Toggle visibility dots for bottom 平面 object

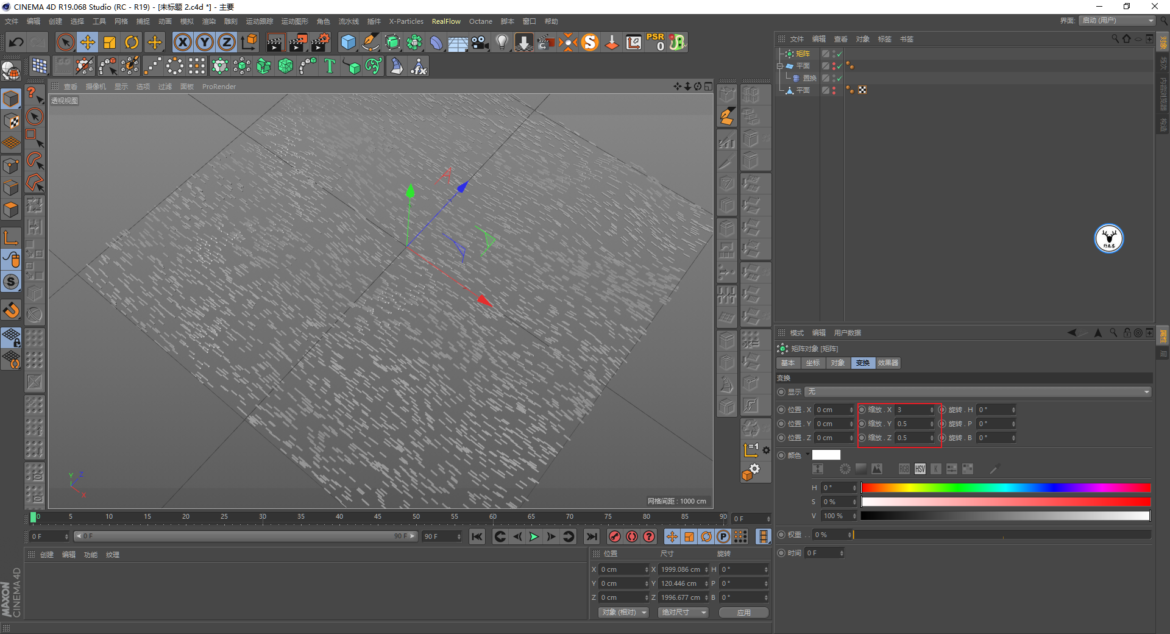click(x=834, y=90)
